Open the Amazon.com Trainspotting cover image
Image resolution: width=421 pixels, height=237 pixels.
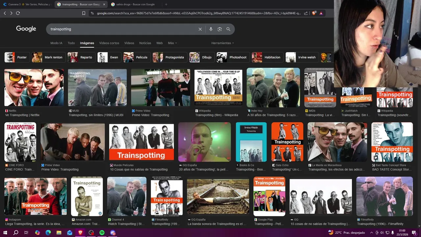(x=87, y=197)
